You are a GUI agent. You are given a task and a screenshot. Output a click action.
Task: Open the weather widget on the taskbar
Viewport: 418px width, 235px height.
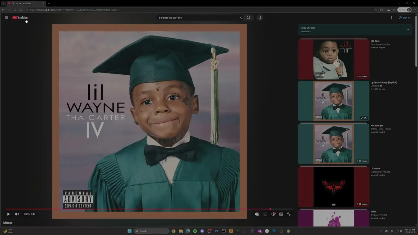coord(8,231)
